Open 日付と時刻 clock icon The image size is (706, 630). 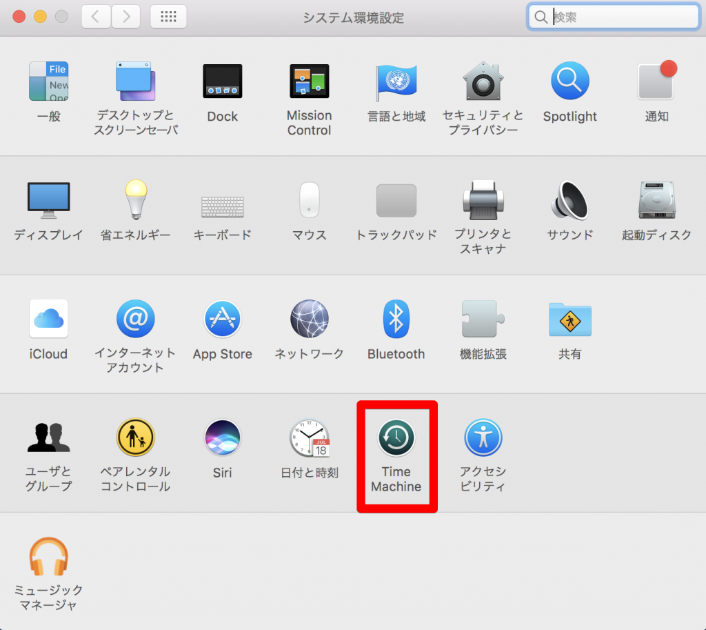pos(310,437)
